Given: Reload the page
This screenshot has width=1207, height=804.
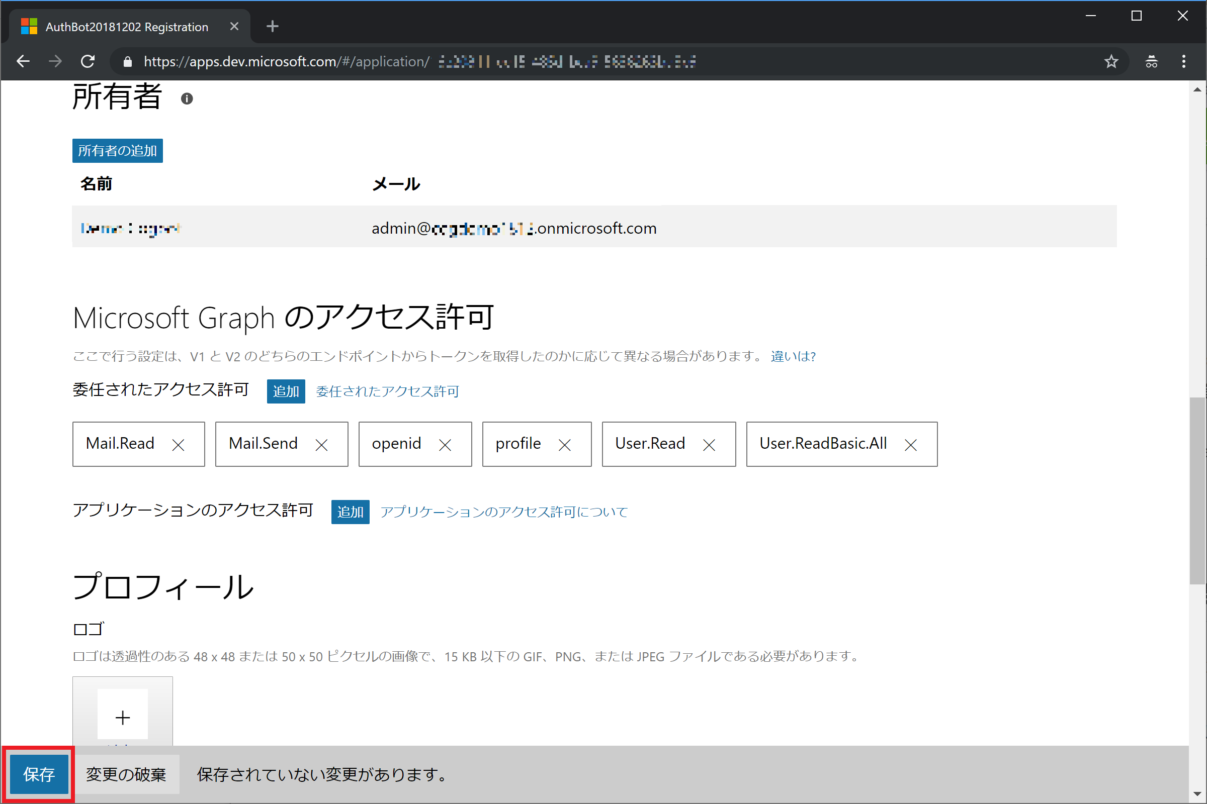Looking at the screenshot, I should point(88,61).
